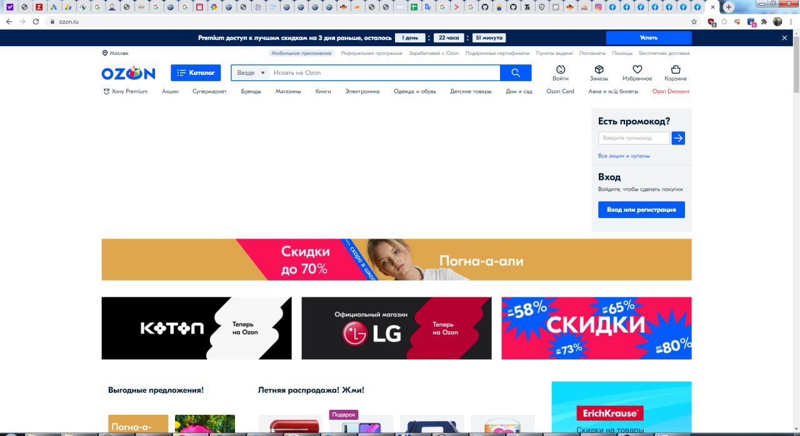
Task: Reload the ozon.ru page
Action: pos(36,21)
